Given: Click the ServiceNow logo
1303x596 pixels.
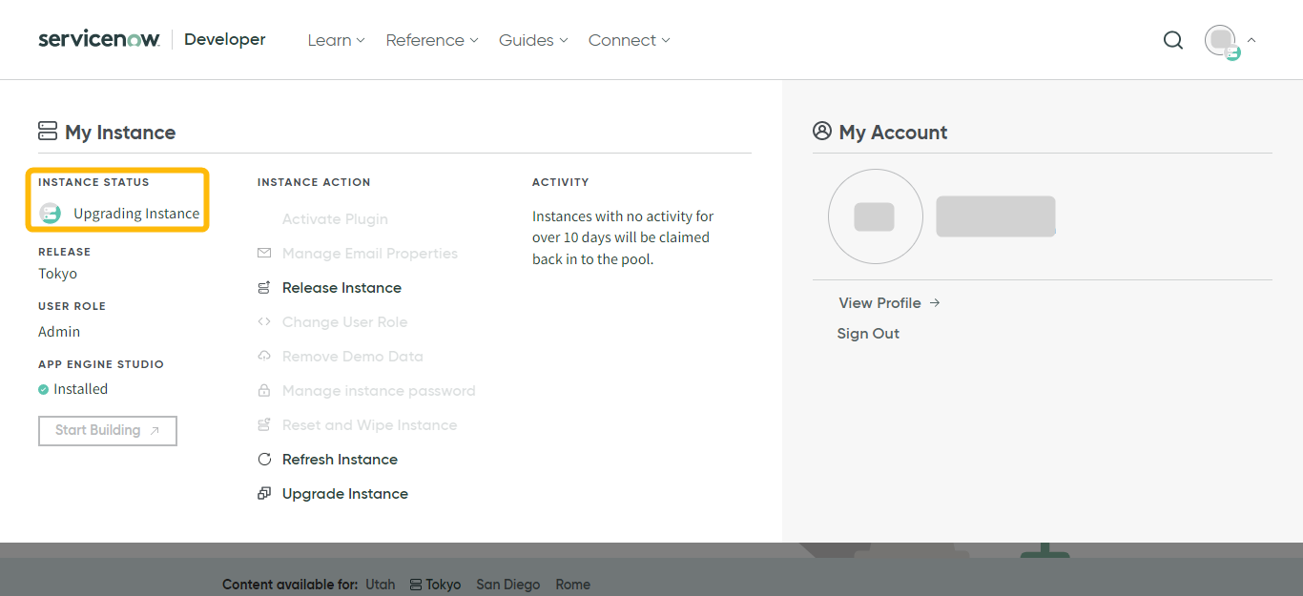Looking at the screenshot, I should click(x=99, y=39).
